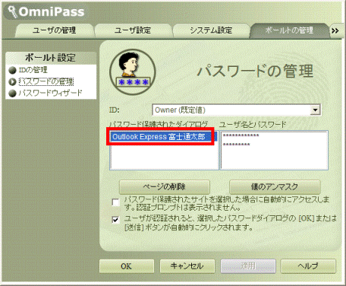
Task: Show more tabs with the double-arrow button
Action: [x=335, y=31]
